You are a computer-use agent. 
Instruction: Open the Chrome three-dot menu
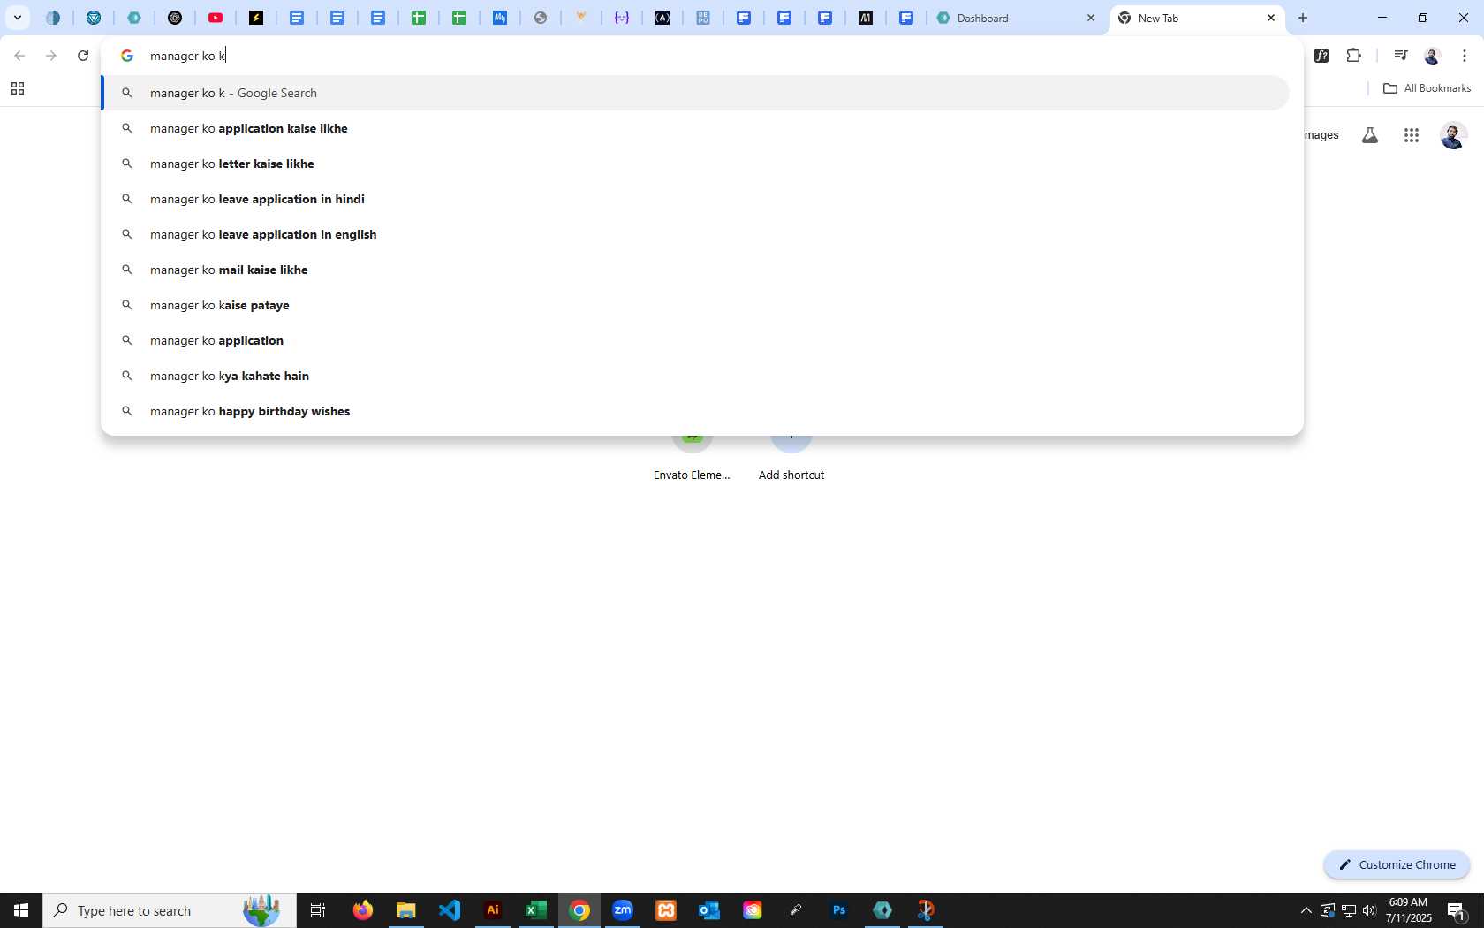click(1464, 56)
